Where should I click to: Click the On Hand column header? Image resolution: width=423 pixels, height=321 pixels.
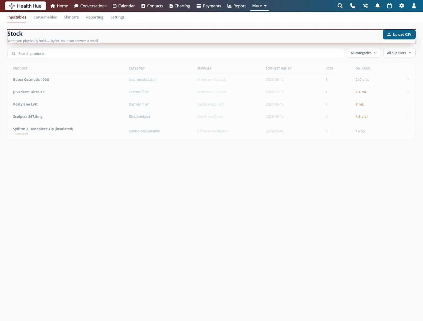pyautogui.click(x=363, y=69)
